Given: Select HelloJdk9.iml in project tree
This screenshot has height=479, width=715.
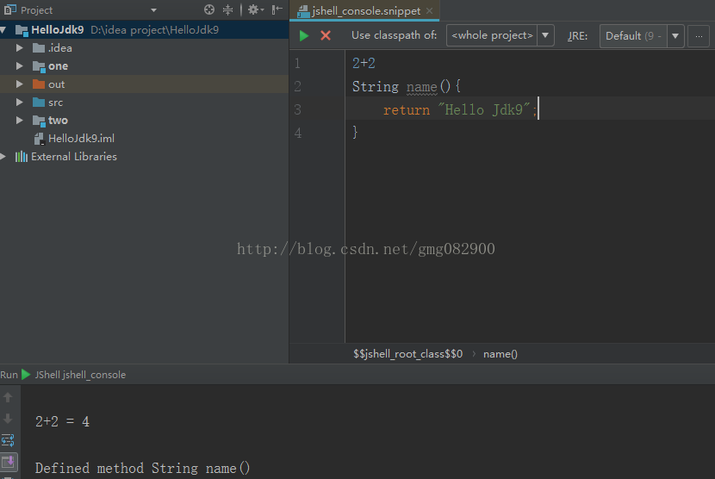Looking at the screenshot, I should 81,139.
